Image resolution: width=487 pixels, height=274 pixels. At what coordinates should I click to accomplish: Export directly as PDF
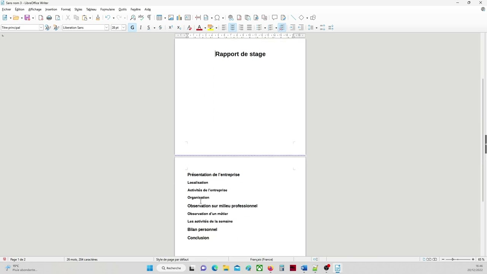pyautogui.click(x=41, y=18)
